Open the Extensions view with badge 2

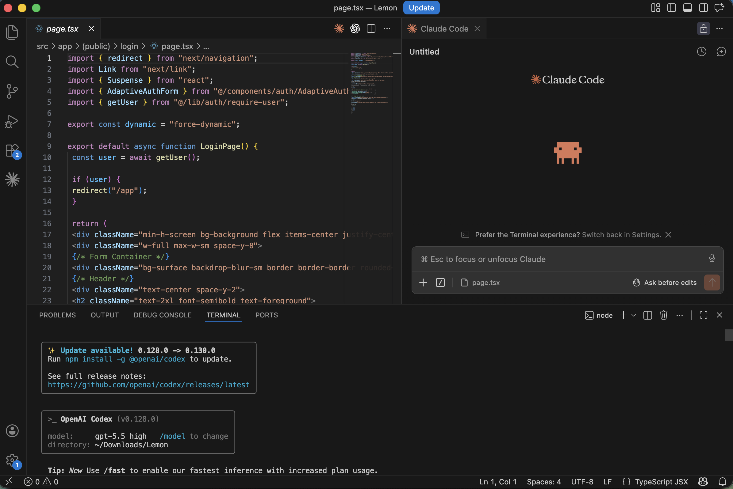point(13,151)
